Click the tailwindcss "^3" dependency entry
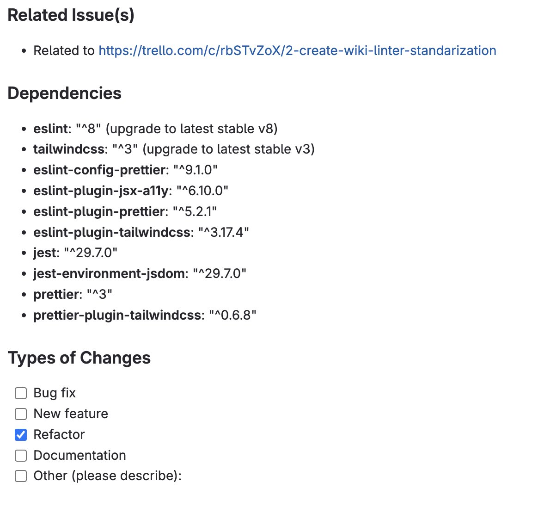Viewport: 538px width, 507px height. click(174, 149)
